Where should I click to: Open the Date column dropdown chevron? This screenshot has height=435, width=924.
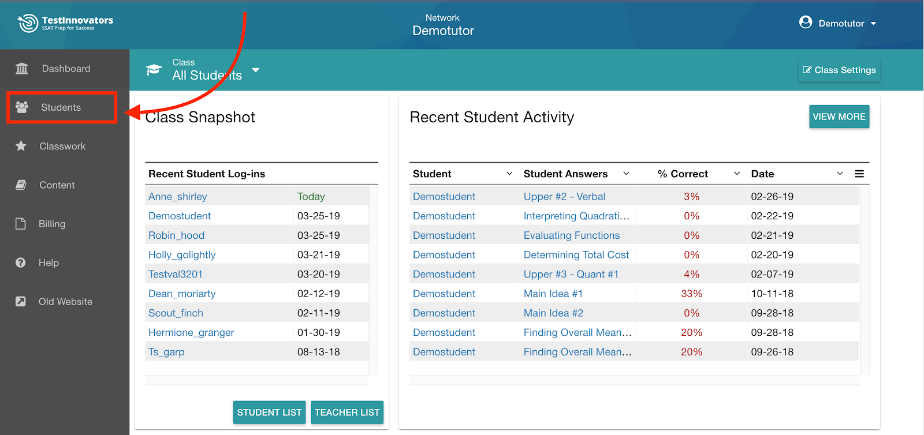coord(840,174)
